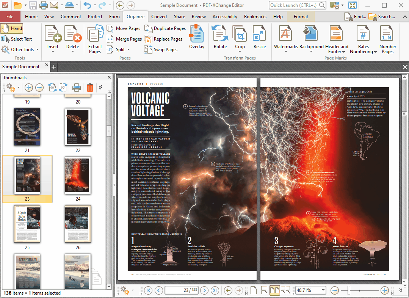Open the zoom level dropdown

[323, 290]
